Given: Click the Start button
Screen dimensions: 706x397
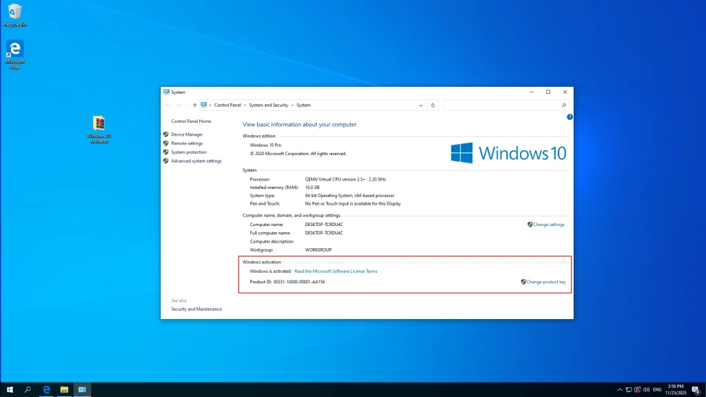Looking at the screenshot, I should [8, 389].
